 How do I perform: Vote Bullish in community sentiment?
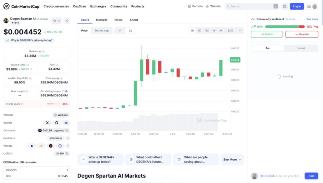pos(267,34)
